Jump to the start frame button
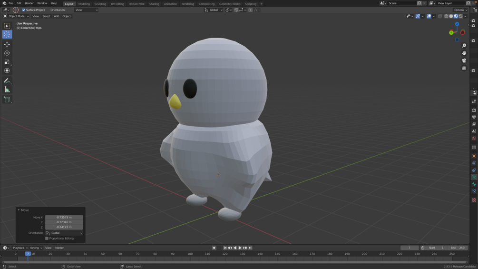The image size is (478, 269). click(225, 248)
